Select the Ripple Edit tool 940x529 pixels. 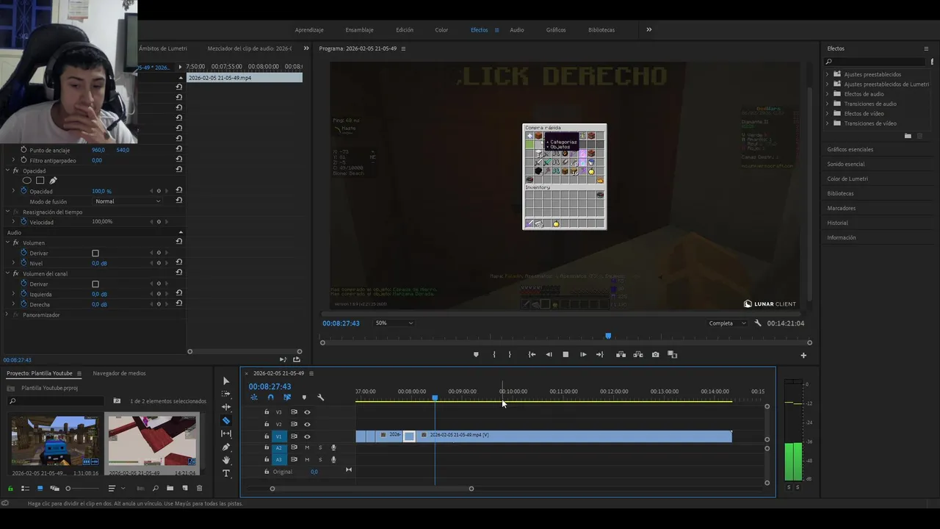point(226,407)
